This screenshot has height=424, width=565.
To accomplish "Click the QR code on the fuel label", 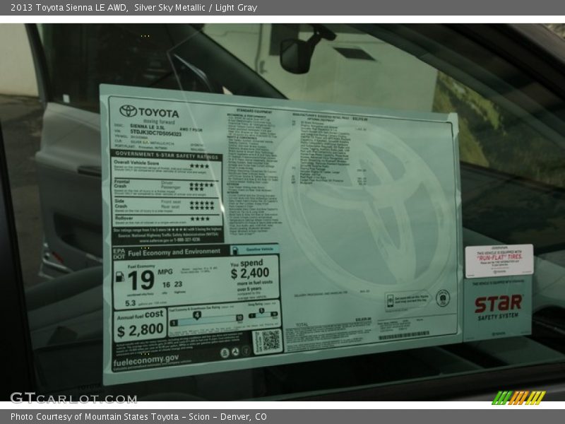I will click(267, 341).
